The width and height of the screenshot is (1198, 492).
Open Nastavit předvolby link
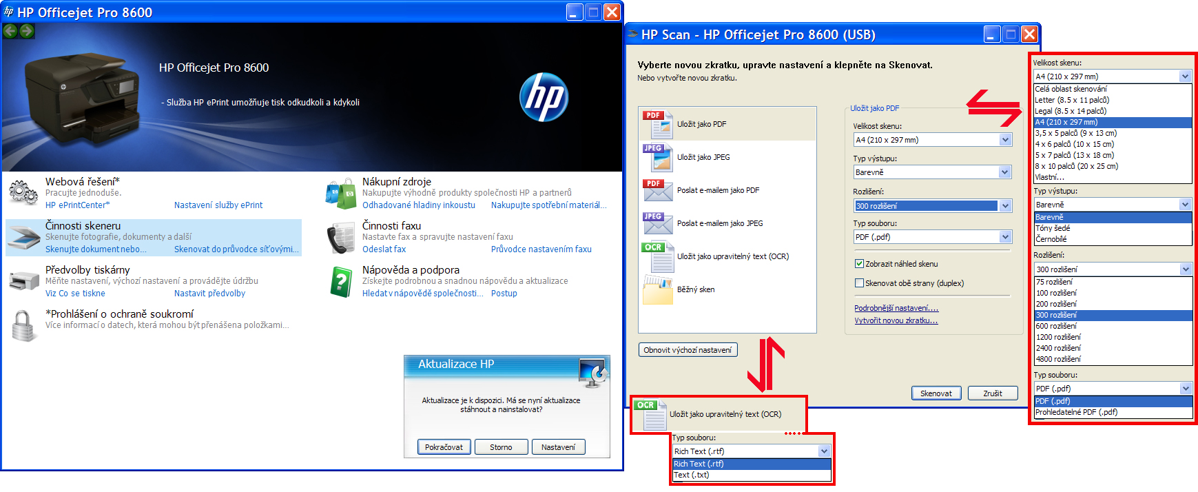coord(209,294)
